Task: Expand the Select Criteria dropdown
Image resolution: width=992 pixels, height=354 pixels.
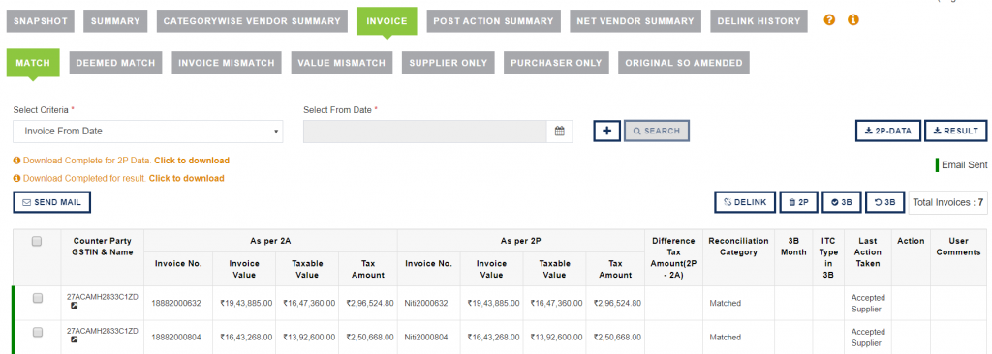Action: click(148, 132)
